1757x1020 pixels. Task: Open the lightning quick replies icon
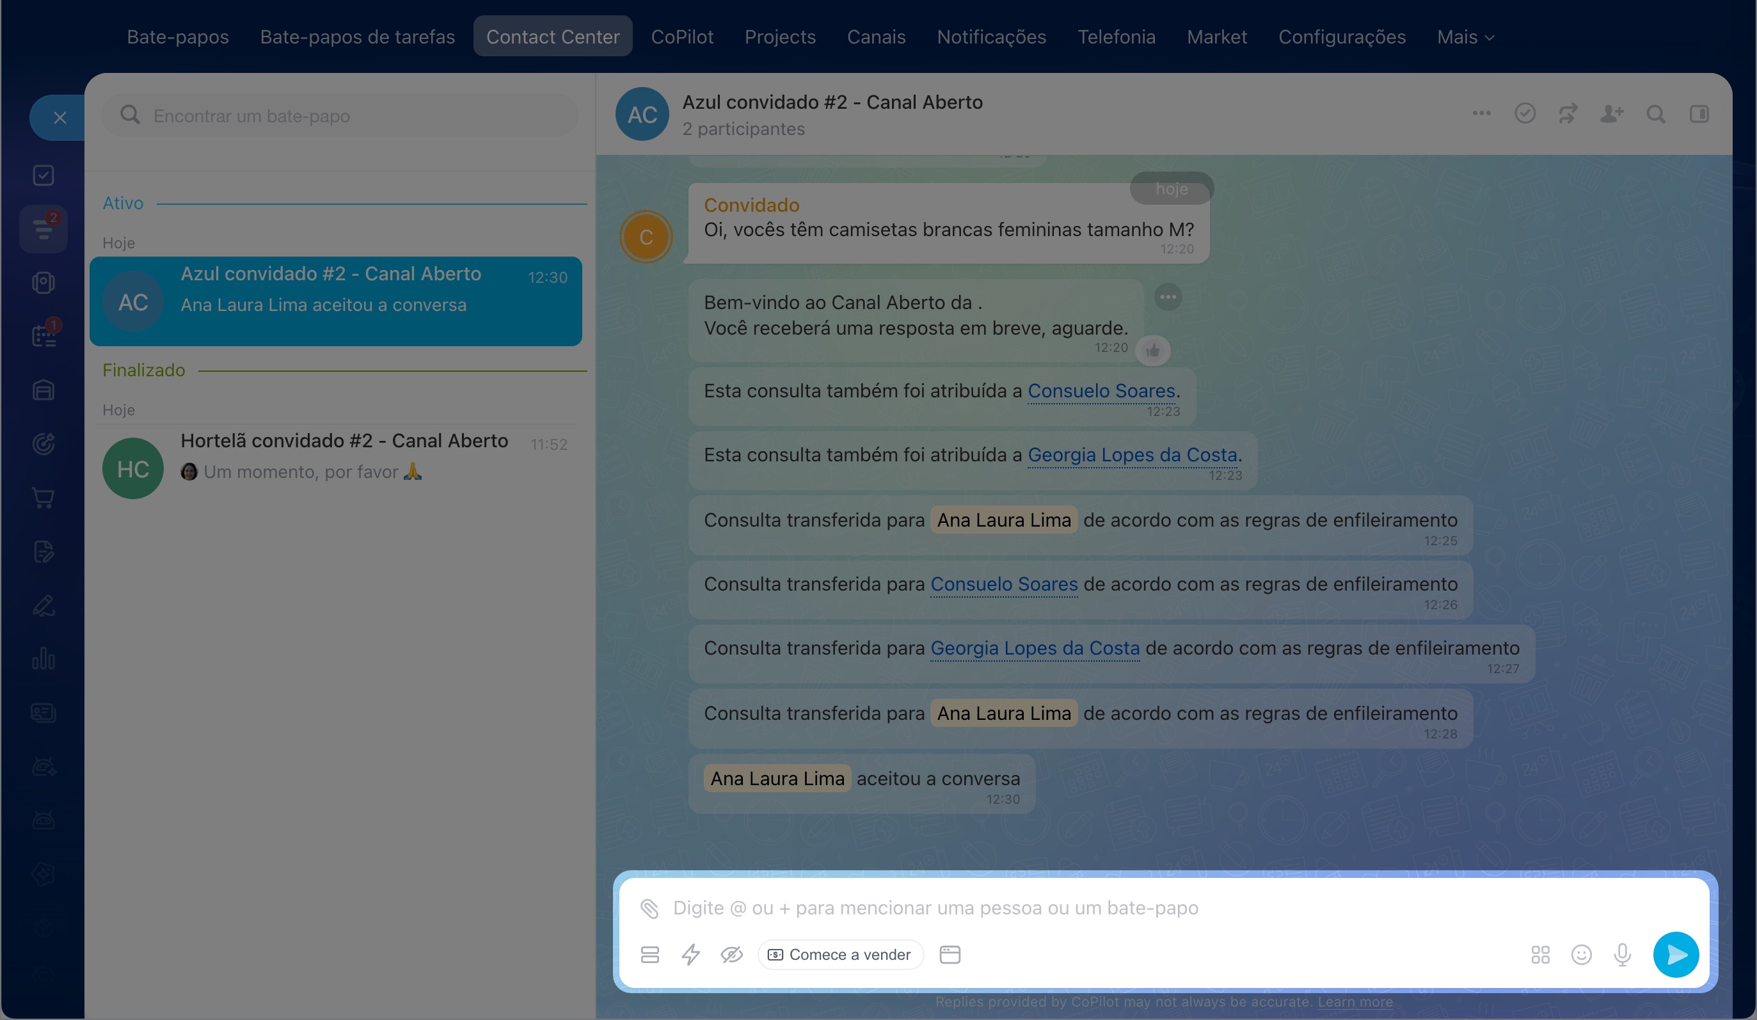[690, 955]
